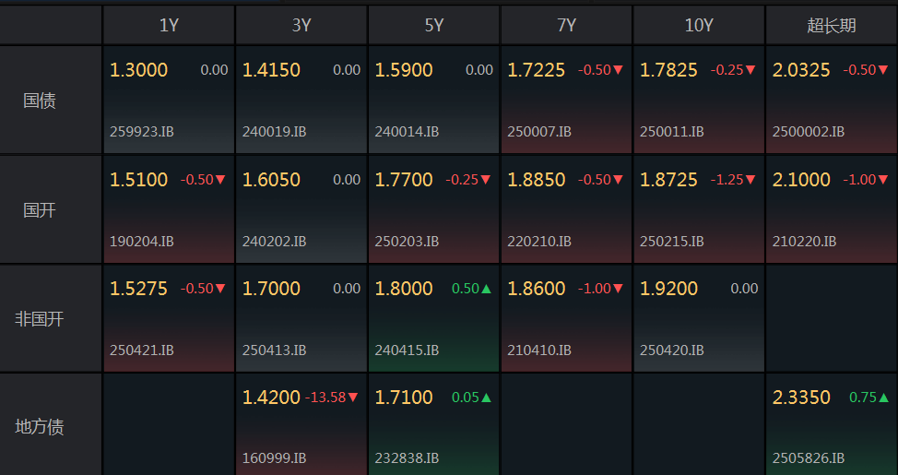Select the 地方债 row label
The height and width of the screenshot is (475, 898).
coord(40,427)
